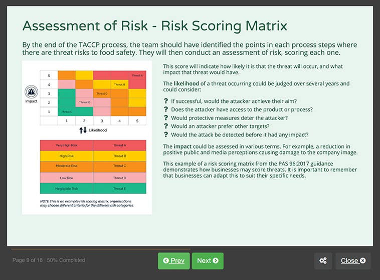
Task: Open the settings gears icon
Action: pyautogui.click(x=323, y=260)
